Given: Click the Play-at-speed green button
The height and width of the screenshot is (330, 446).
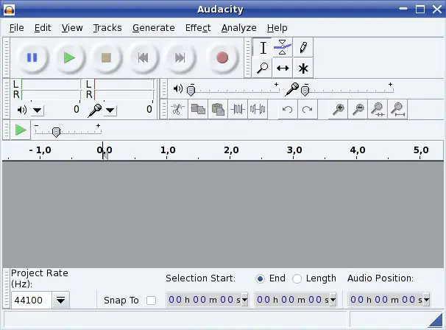Looking at the screenshot, I should (21, 130).
